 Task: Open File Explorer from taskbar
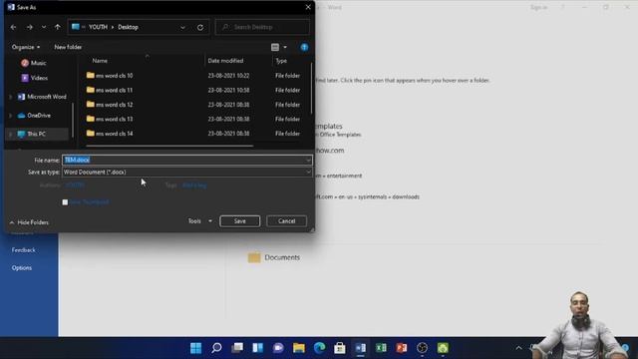(299, 348)
